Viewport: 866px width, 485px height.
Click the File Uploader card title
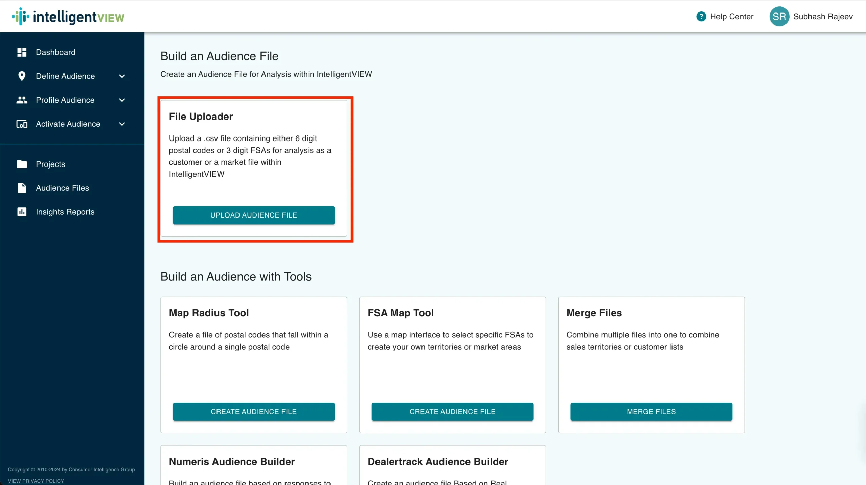click(201, 117)
